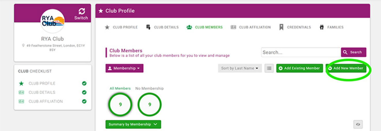The height and width of the screenshot is (131, 381).
Task: Click the member search input field
Action: [301, 52]
